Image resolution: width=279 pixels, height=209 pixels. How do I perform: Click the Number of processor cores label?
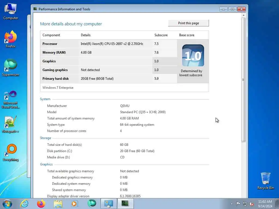(66, 131)
